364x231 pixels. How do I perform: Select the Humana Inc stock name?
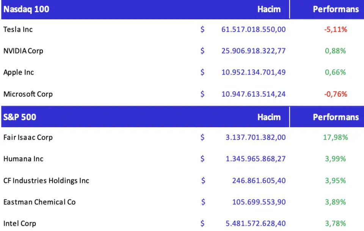(x=24, y=159)
